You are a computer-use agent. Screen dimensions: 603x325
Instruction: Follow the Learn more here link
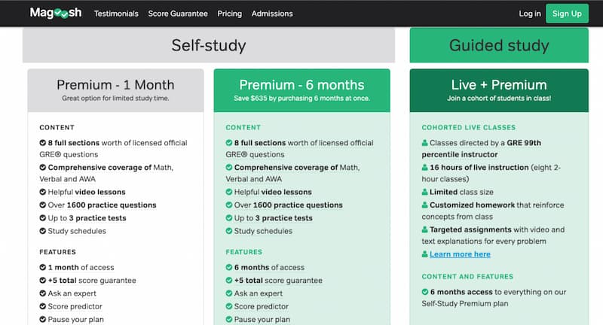pyautogui.click(x=460, y=254)
